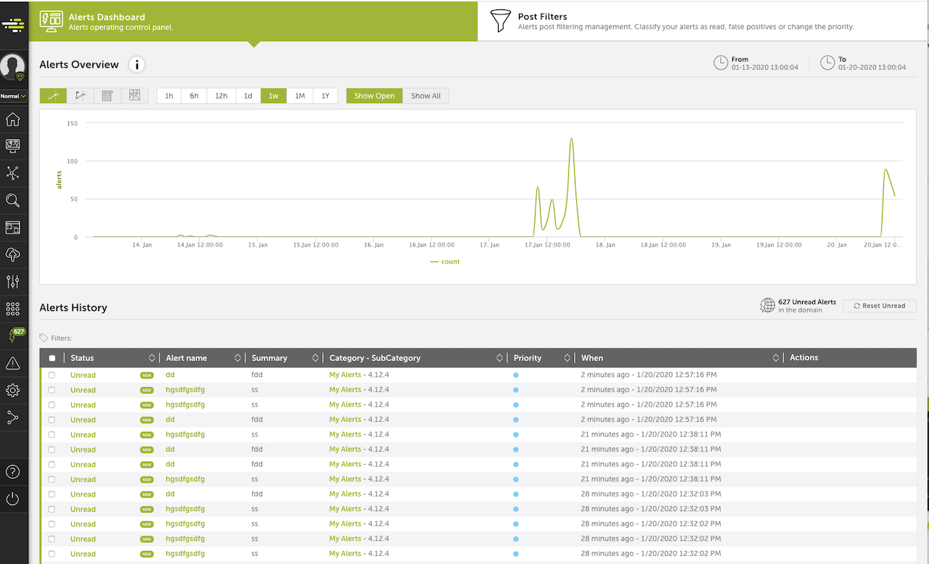Select the line chart view icon

(52, 95)
